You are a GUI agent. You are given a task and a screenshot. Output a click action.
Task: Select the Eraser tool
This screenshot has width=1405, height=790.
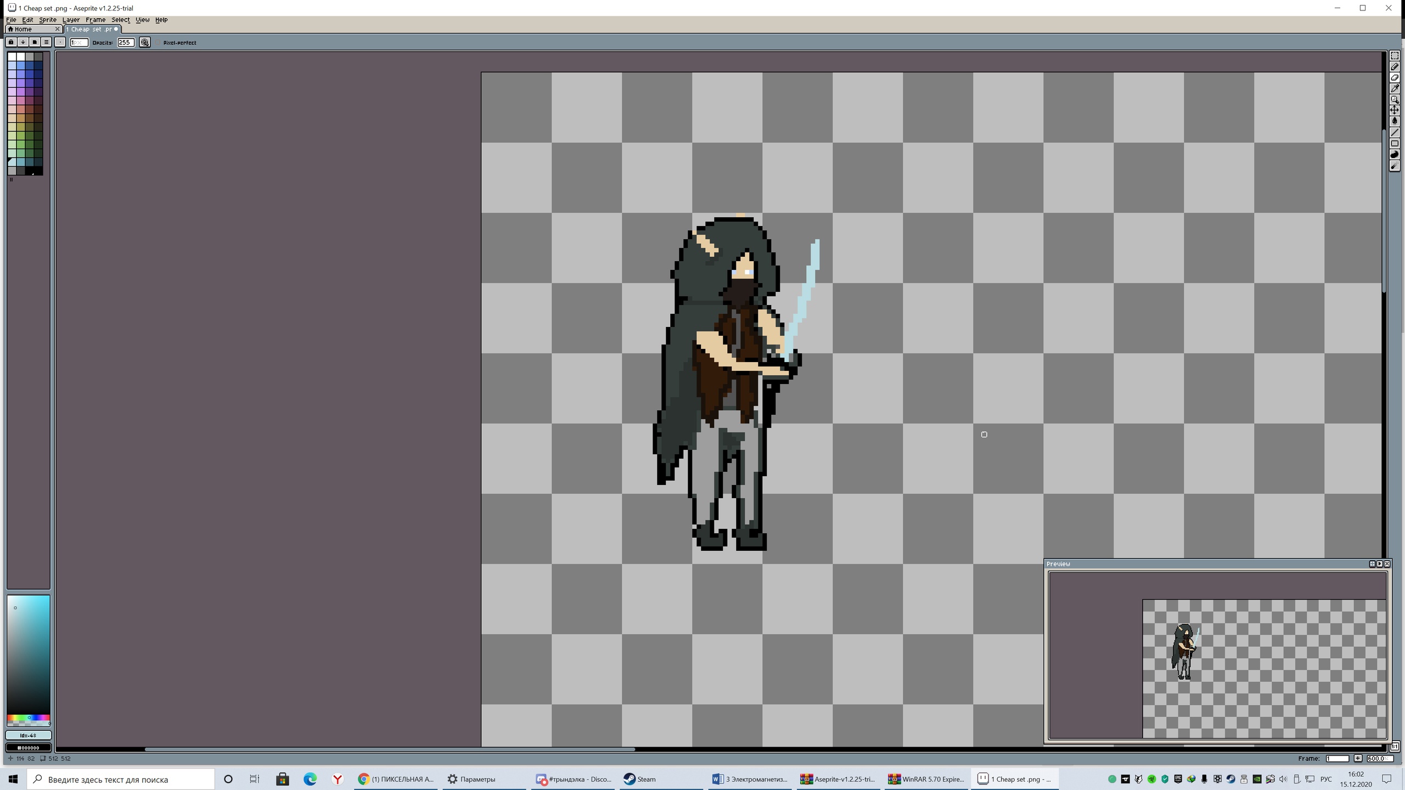tap(1395, 78)
